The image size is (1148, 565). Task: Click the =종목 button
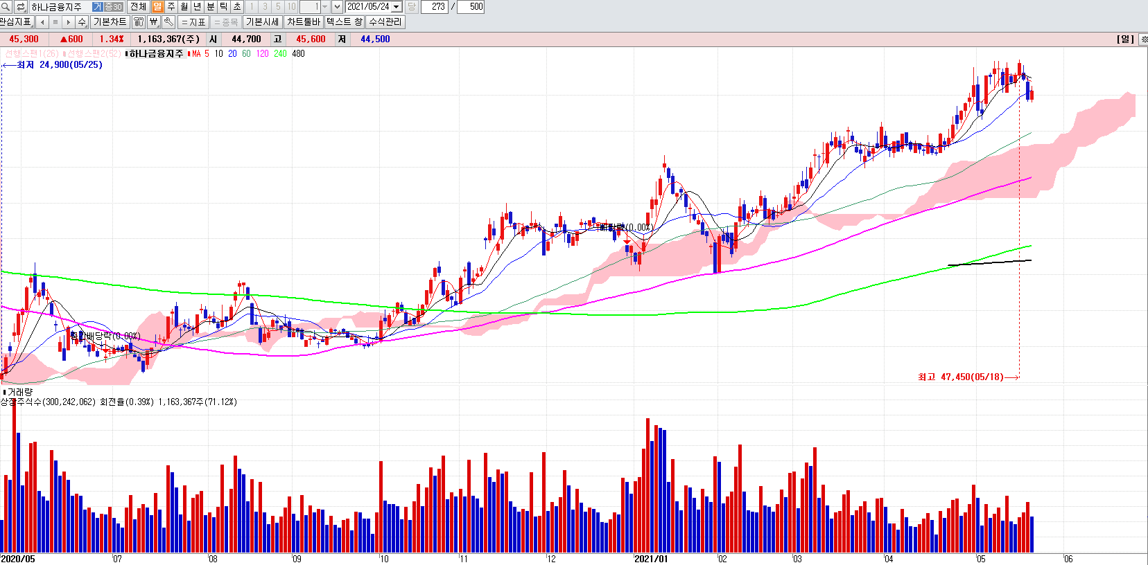226,22
